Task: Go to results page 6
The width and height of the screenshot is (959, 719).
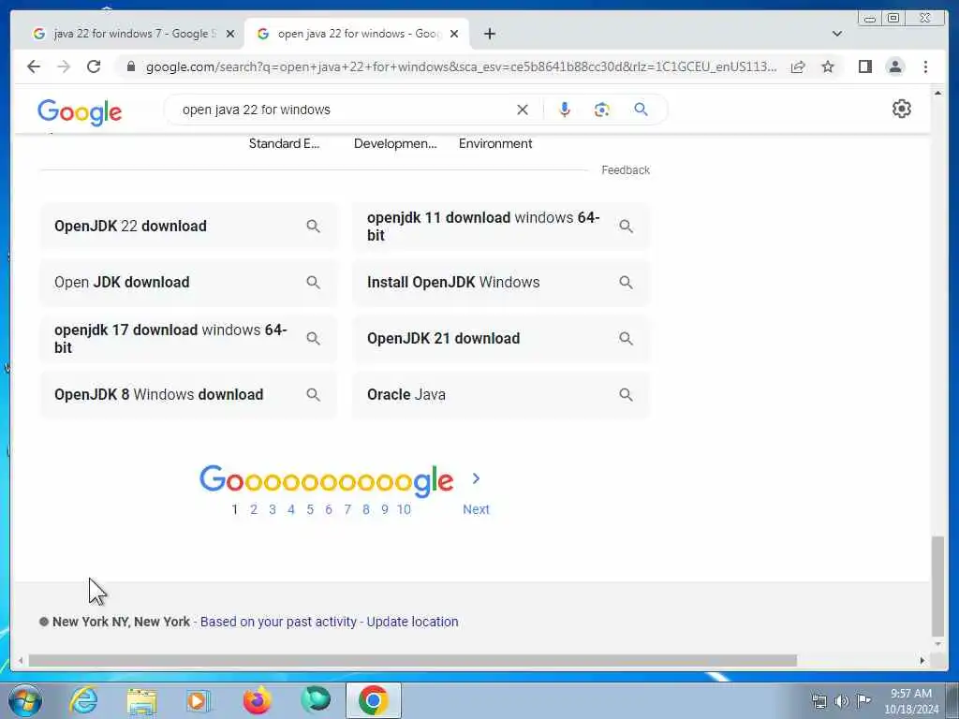Action: click(329, 509)
